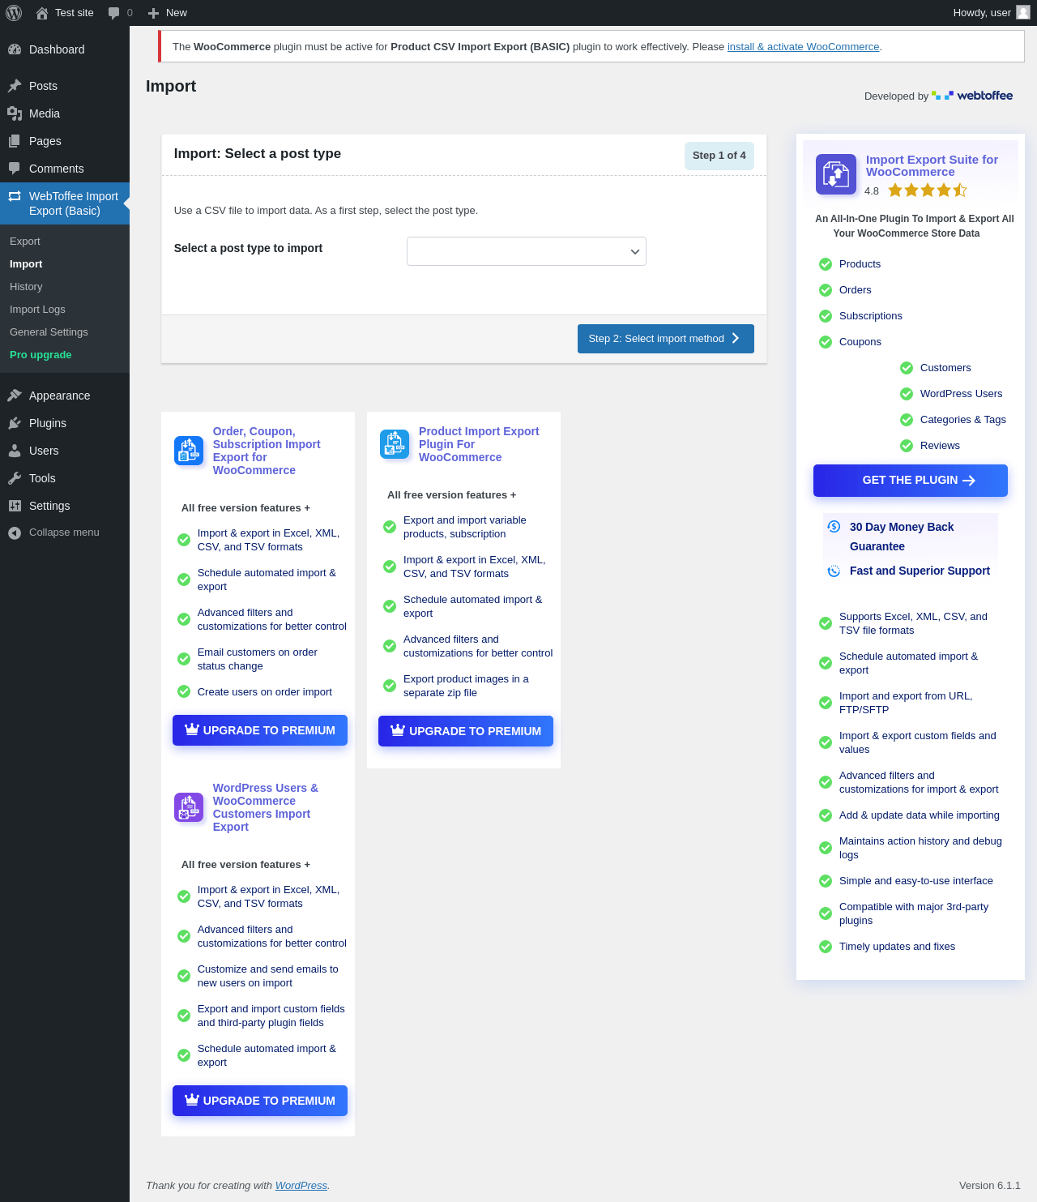Viewport: 1037px width, 1202px height.
Task: Click the Users person icon
Action: click(15, 451)
